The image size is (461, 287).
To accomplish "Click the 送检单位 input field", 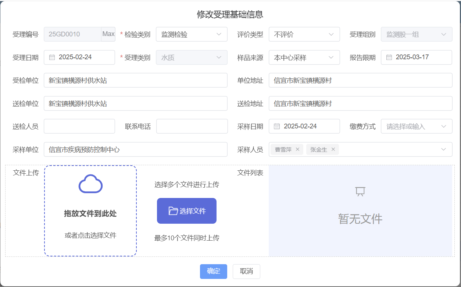I will pos(136,103).
